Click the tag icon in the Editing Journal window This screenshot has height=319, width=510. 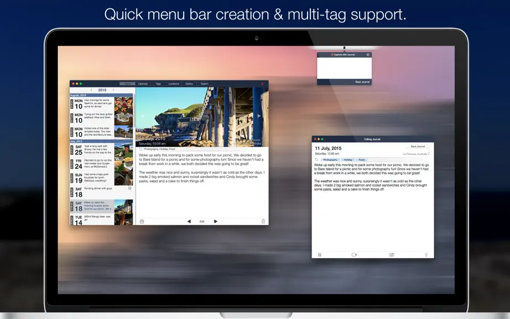316,159
